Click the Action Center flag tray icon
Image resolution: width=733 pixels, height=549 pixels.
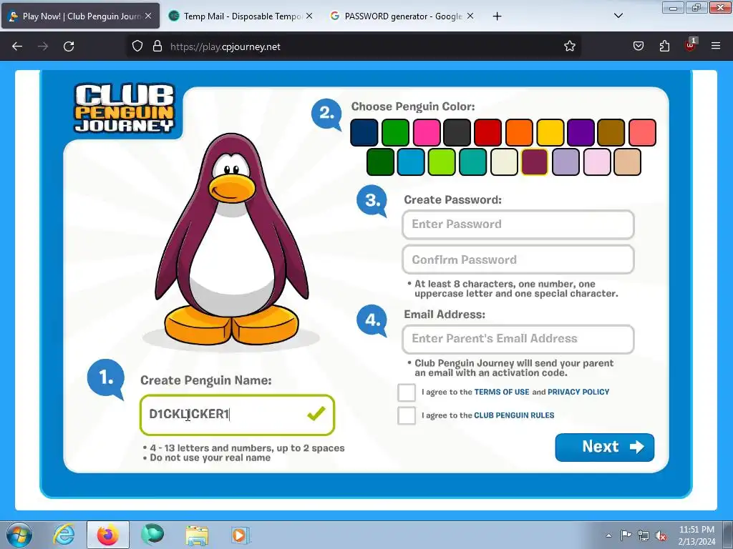[626, 535]
